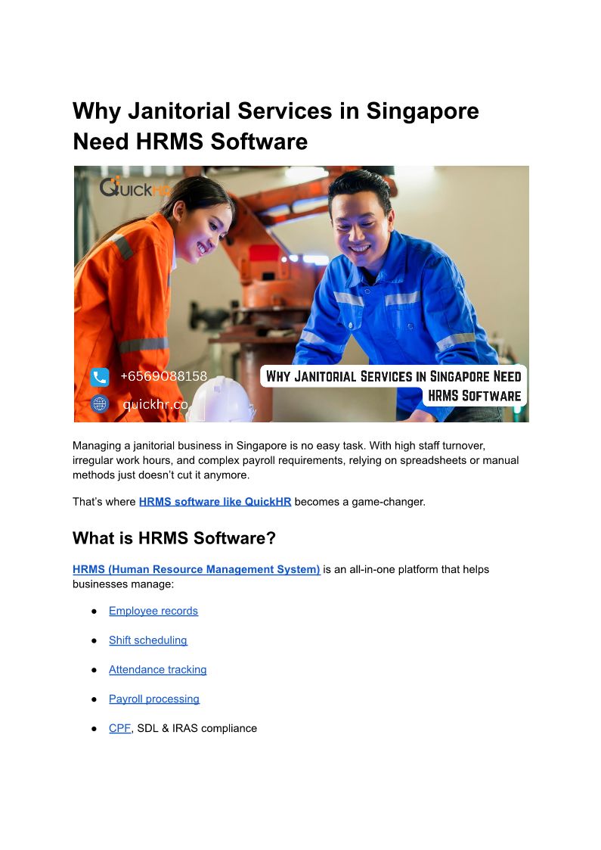Go to the 'Attendance tracking' link
This screenshot has height=850, width=601.
157,670
